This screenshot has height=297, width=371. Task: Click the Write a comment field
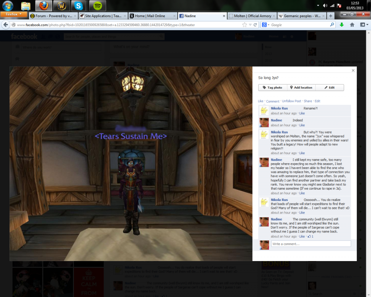pyautogui.click(x=311, y=244)
